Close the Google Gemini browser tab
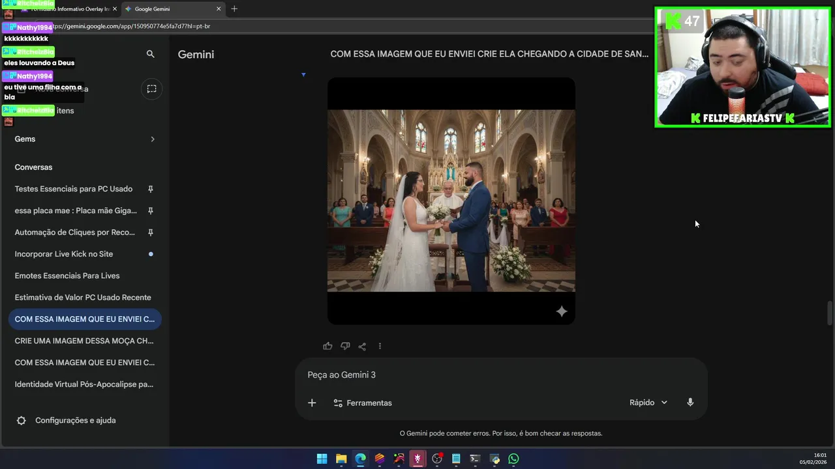The height and width of the screenshot is (469, 835). pyautogui.click(x=219, y=9)
